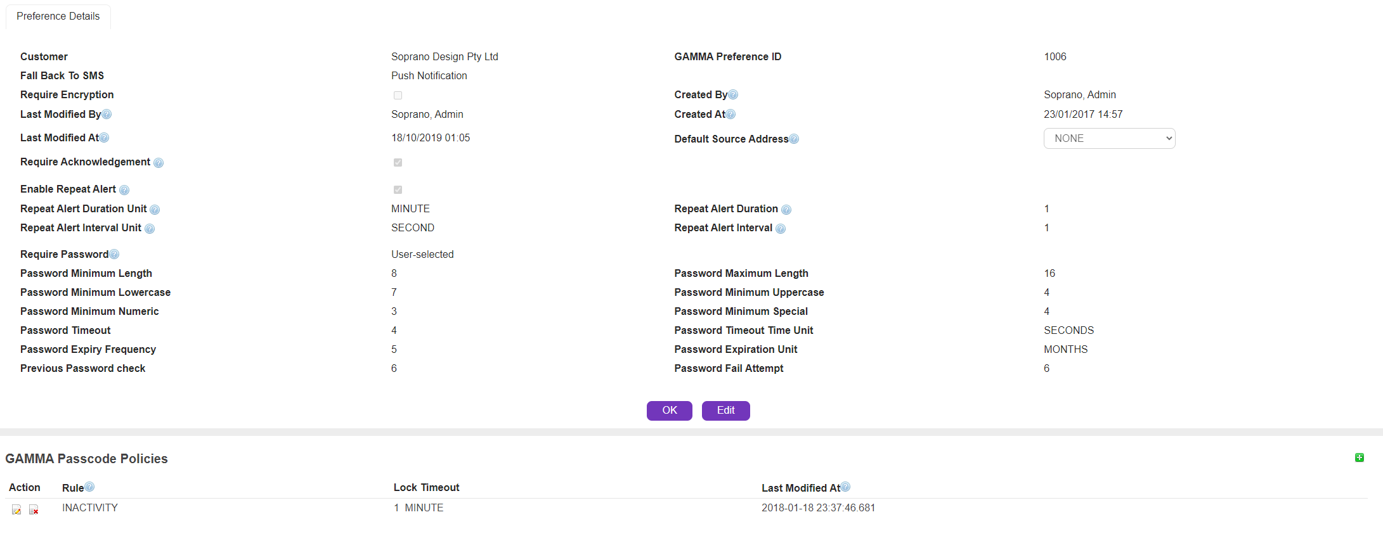This screenshot has height=536, width=1383.
Task: Select the Preference Details tab
Action: [x=58, y=16]
